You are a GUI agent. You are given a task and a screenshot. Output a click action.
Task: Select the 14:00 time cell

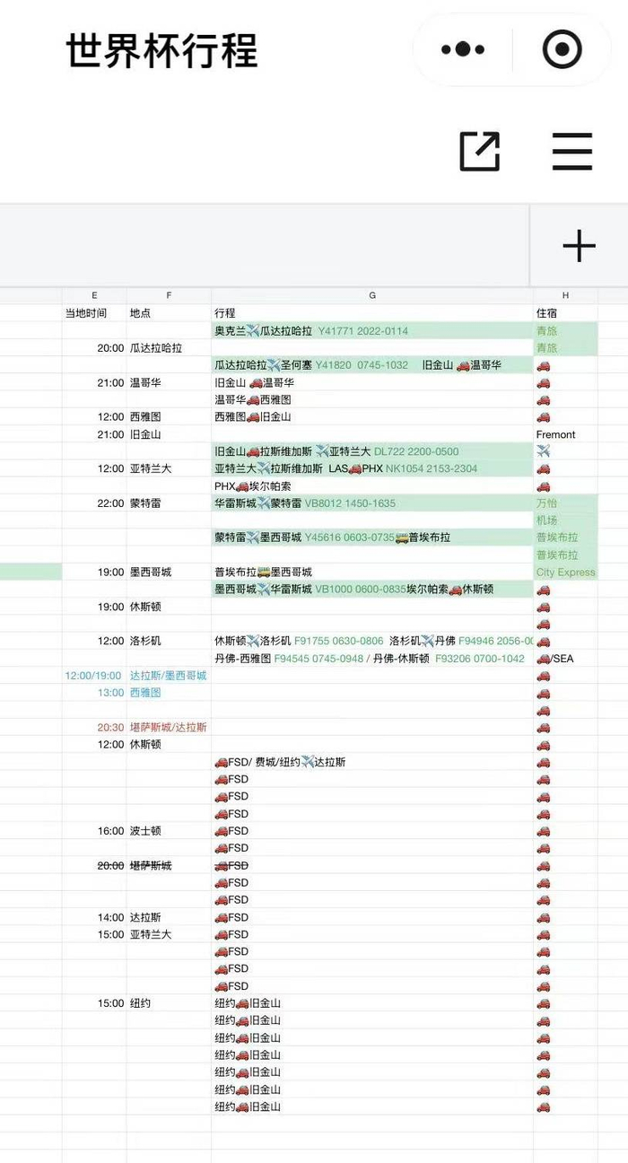[94, 918]
